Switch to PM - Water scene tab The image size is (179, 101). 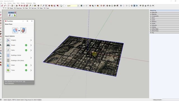40,8
